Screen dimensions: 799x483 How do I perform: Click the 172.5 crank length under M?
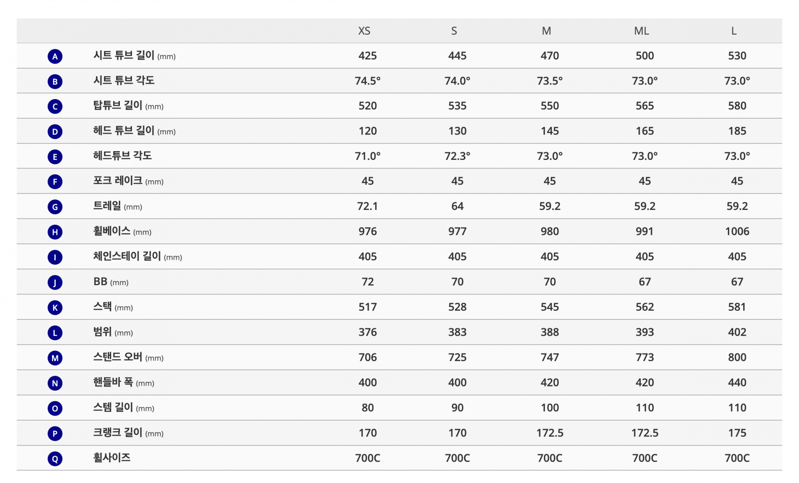click(549, 433)
